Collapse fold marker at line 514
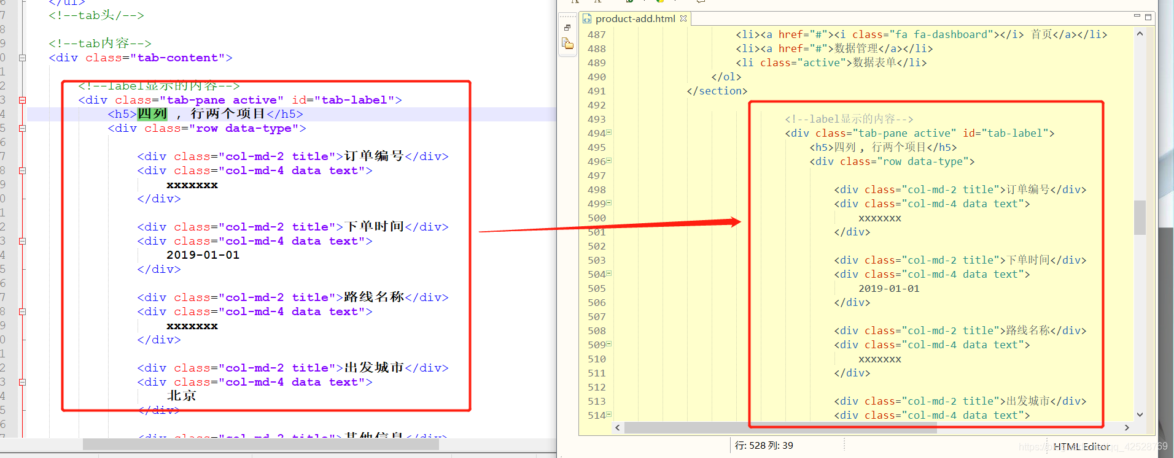The height and width of the screenshot is (458, 1174). (609, 414)
